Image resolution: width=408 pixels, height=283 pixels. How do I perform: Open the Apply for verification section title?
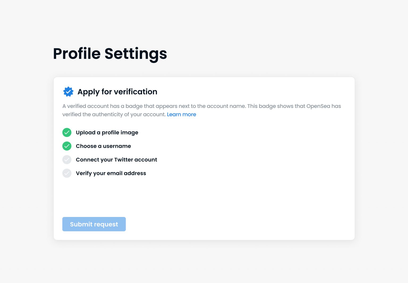pos(117,92)
